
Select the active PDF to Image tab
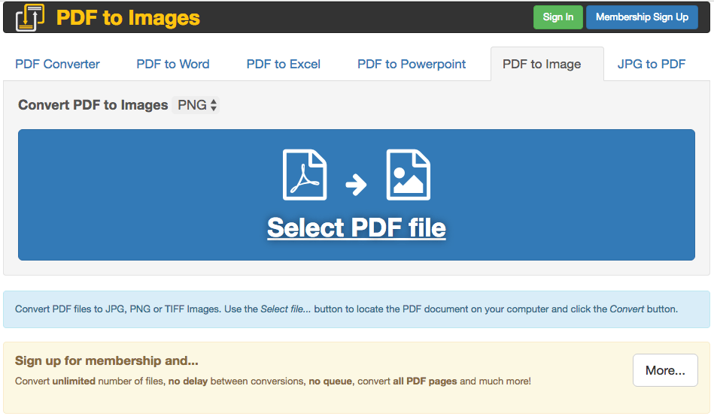[542, 64]
